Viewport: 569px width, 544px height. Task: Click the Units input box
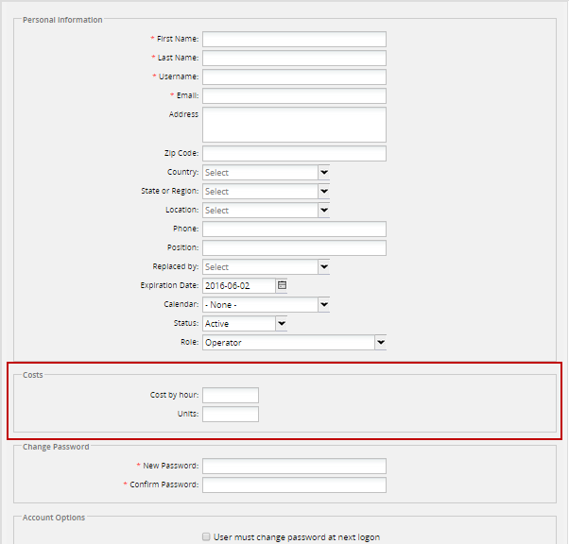pos(230,415)
